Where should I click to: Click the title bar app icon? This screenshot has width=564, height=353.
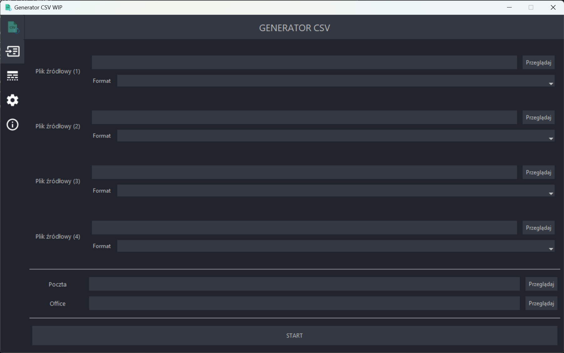(x=8, y=8)
